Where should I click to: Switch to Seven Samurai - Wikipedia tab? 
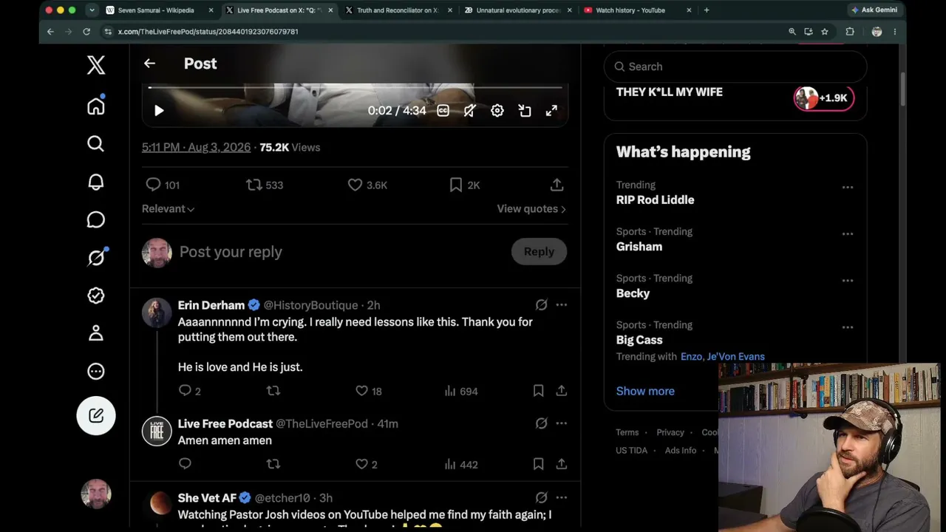pos(160,10)
